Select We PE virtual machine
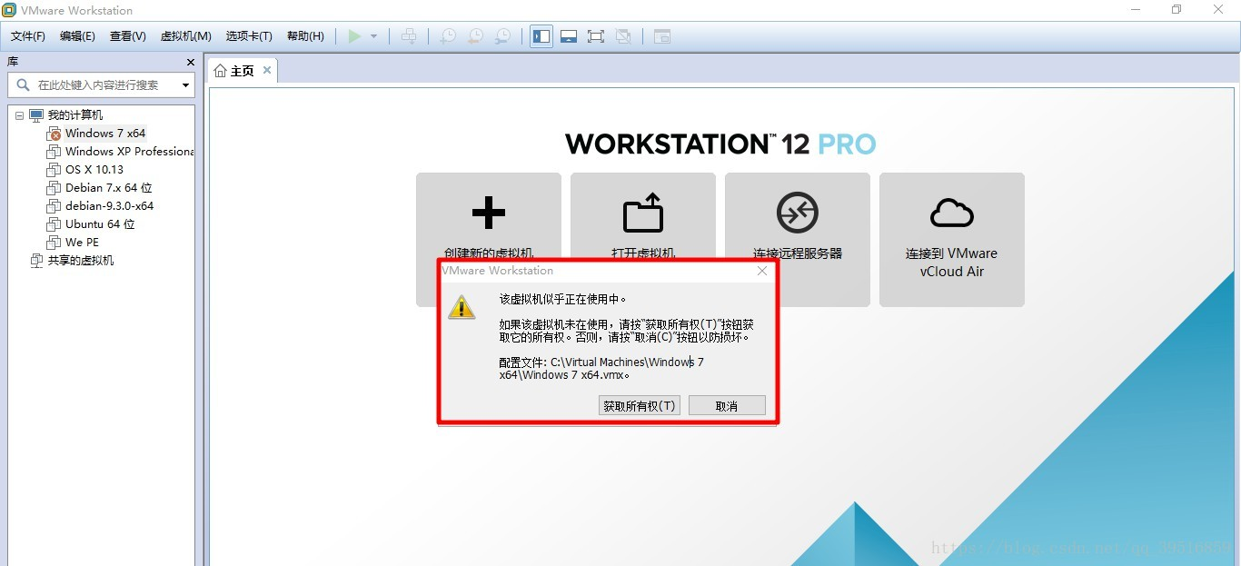Screen dimensions: 1241x566 82,243
